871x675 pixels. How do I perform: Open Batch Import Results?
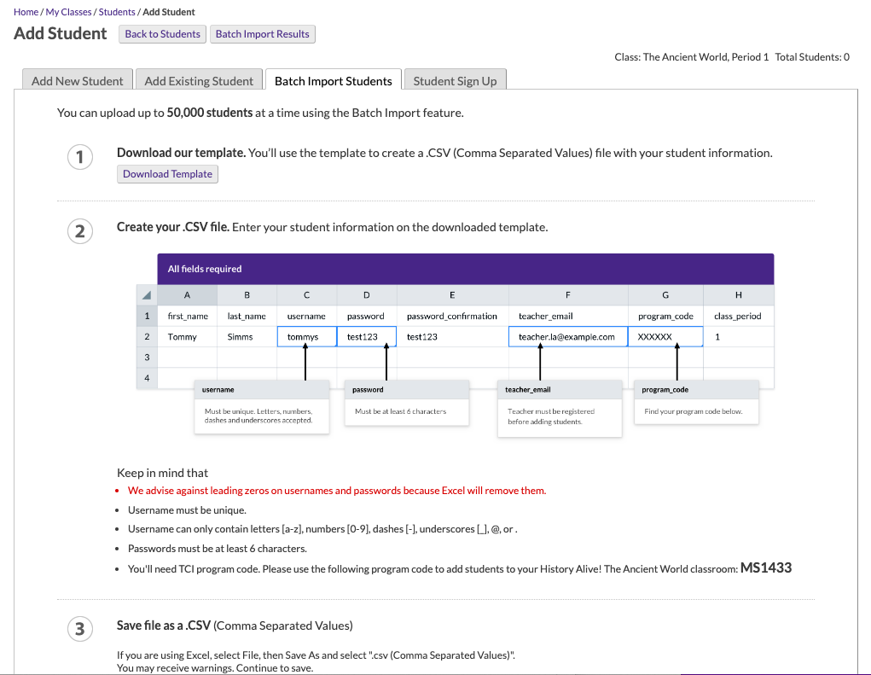263,34
